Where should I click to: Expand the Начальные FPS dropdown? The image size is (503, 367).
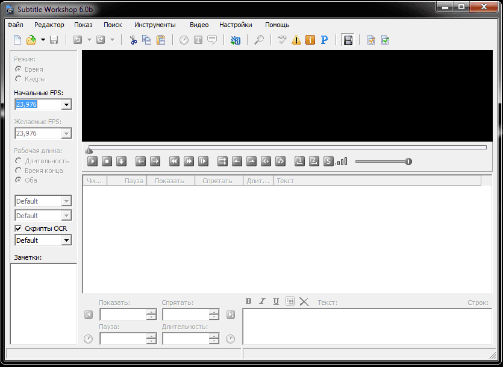(66, 105)
